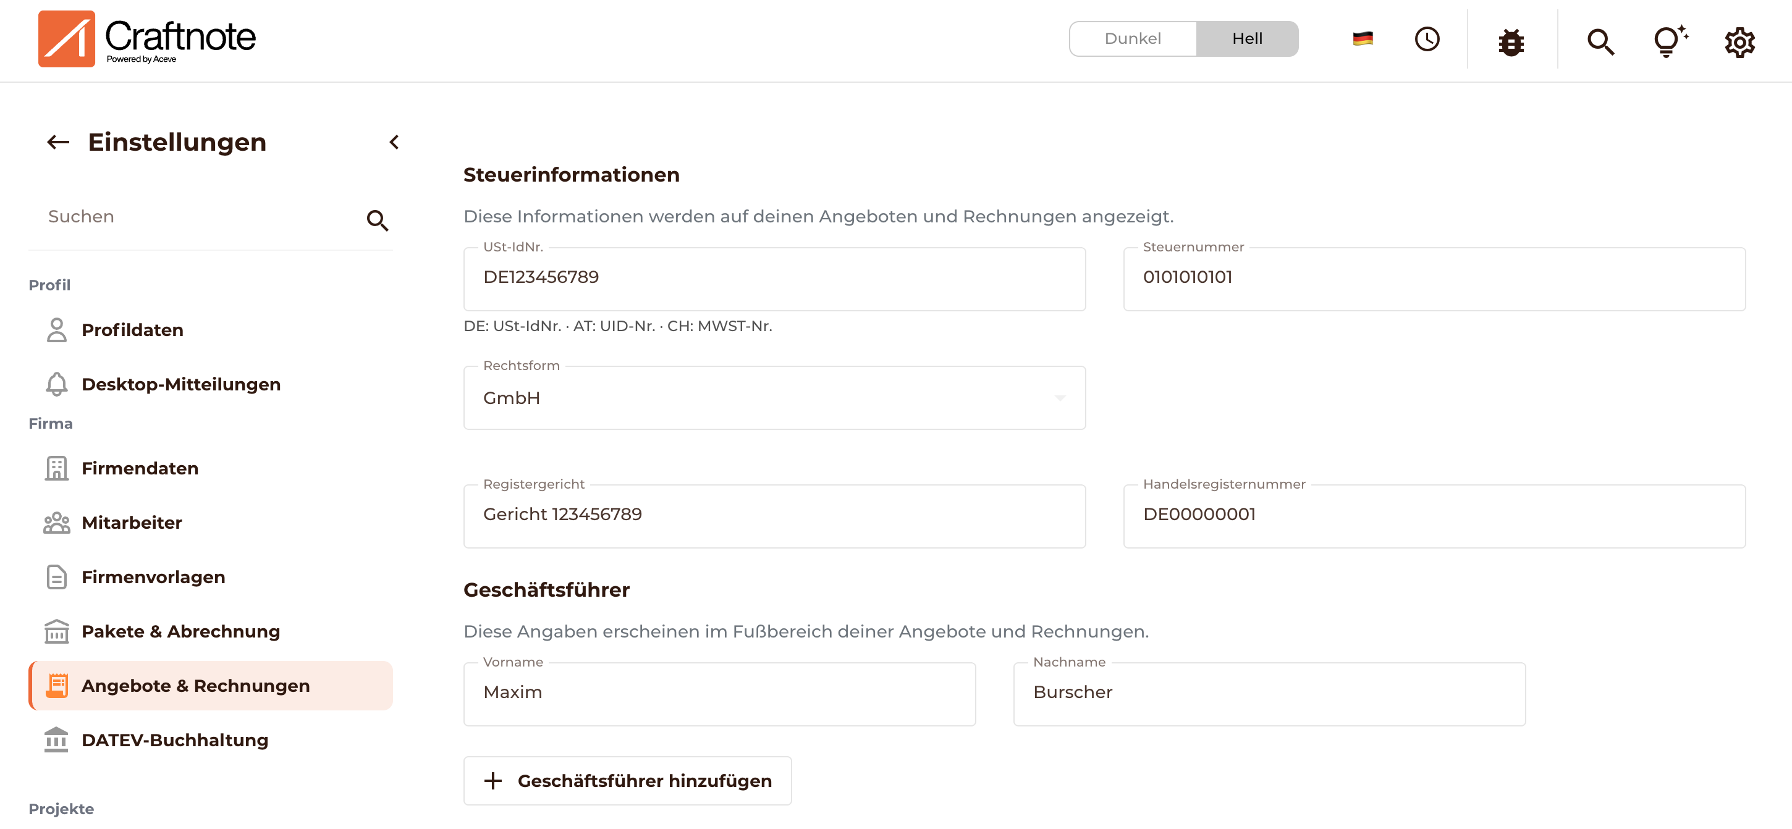Click the Craftnote logo
Screen dimensions: 1792x829
[147, 39]
